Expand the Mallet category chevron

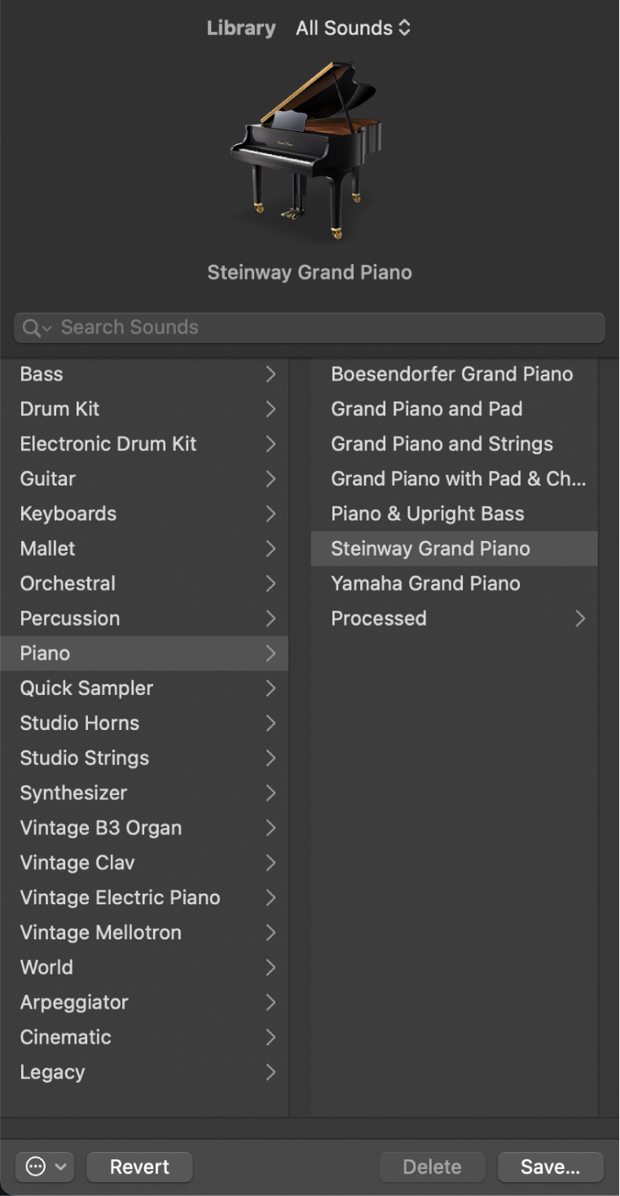click(270, 549)
